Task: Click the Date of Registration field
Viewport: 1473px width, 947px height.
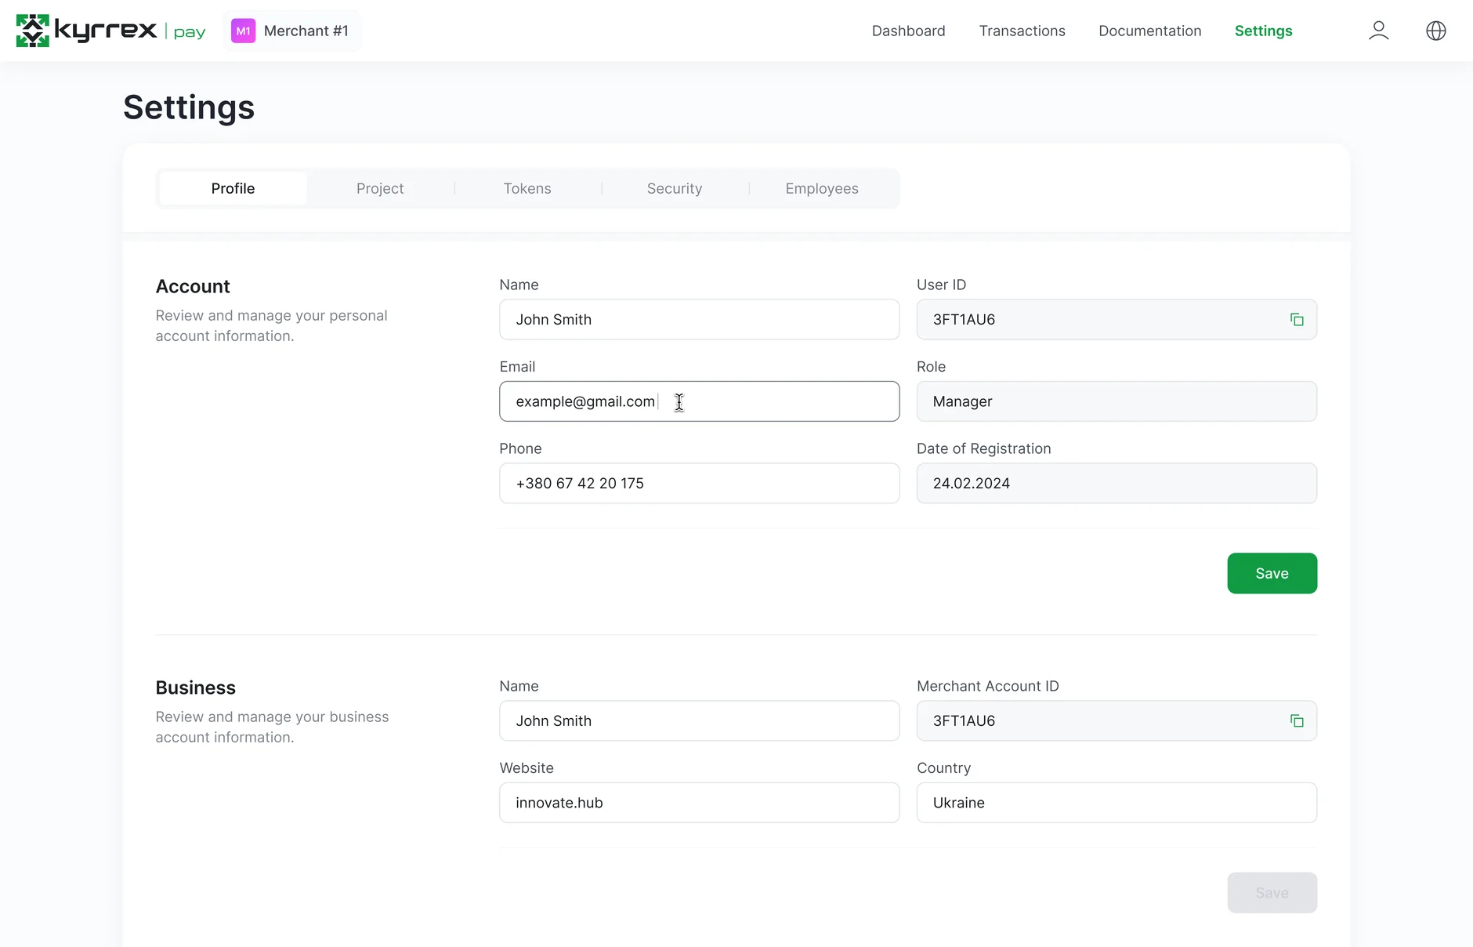Action: (1117, 483)
